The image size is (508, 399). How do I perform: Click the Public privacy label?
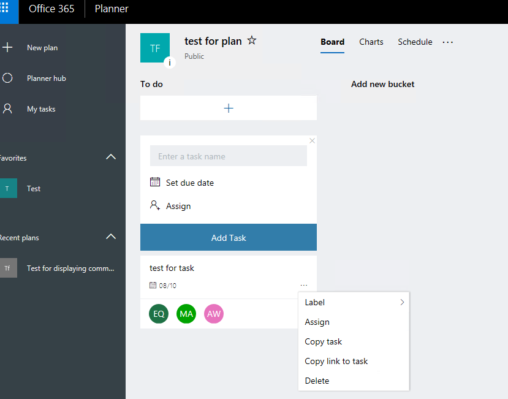pos(194,56)
